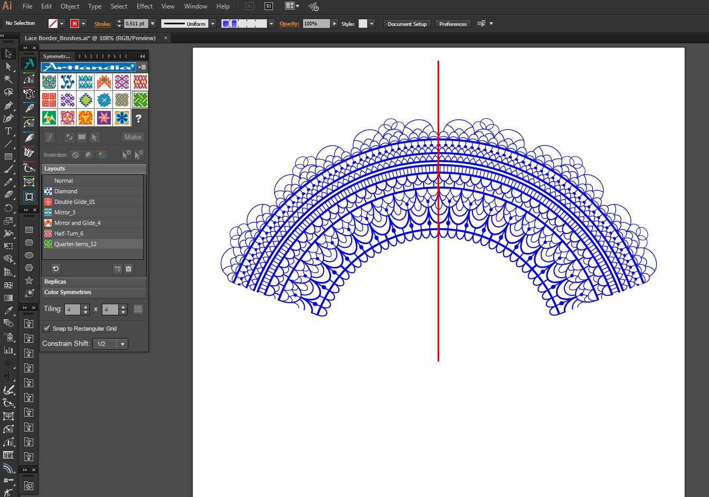Click the reset arrow icon below Layouts list
Viewport: 709px width, 497px height.
coord(55,269)
